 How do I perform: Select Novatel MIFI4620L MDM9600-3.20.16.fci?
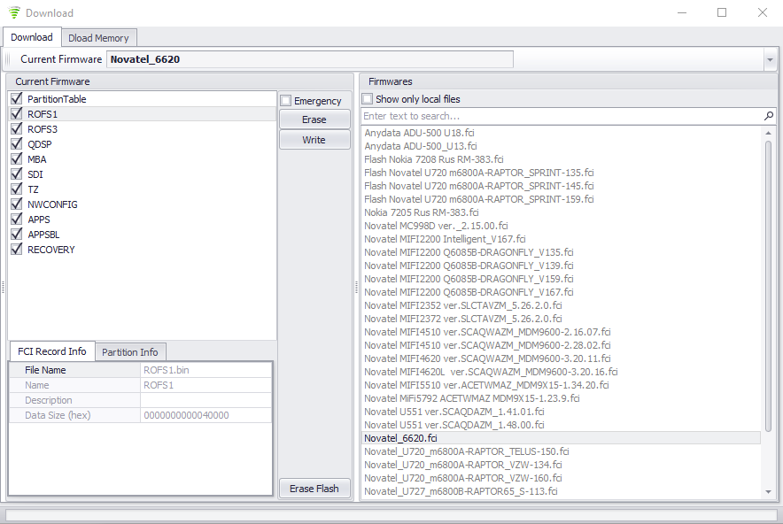491,372
